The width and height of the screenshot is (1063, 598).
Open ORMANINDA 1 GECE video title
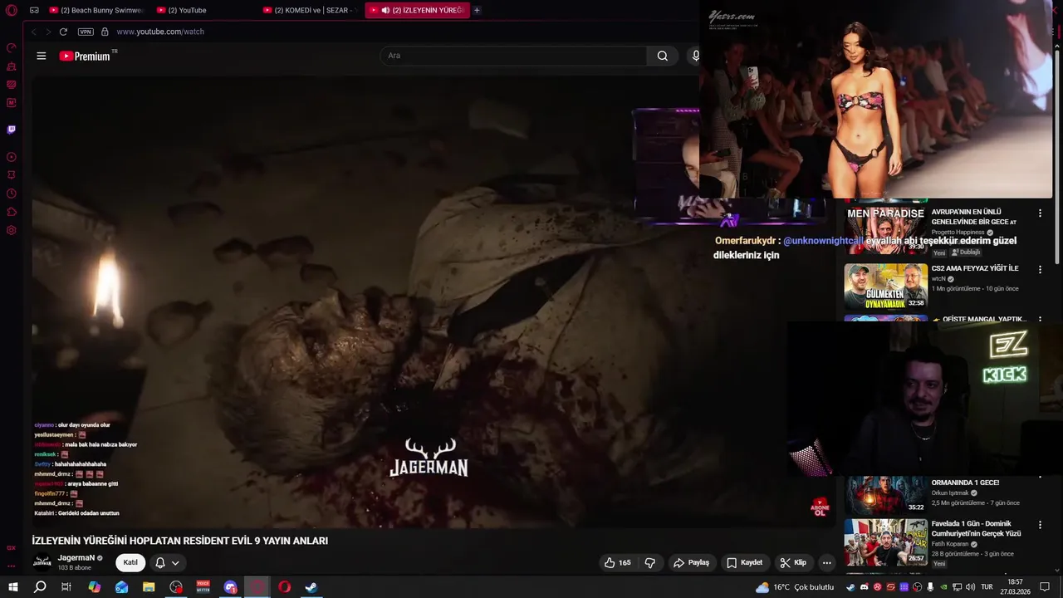coord(965,483)
